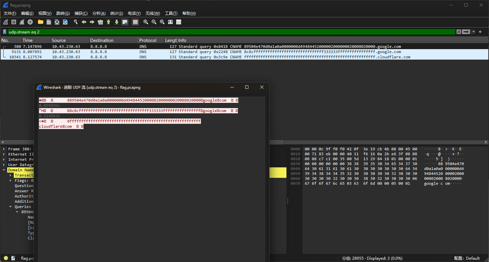Select packet 380 row
The width and height of the screenshot is (489, 262).
coord(244,47)
